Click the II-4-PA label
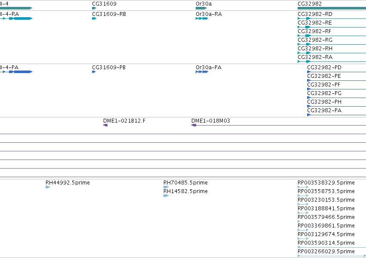Image resolution: width=366 pixels, height=258 pixels. click(x=9, y=68)
